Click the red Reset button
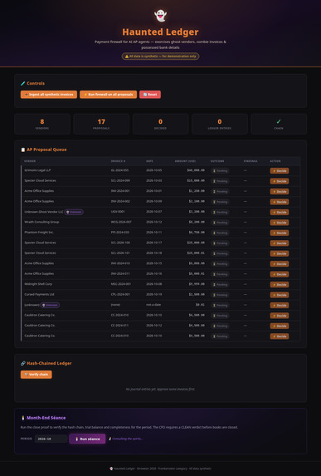 click(150, 95)
